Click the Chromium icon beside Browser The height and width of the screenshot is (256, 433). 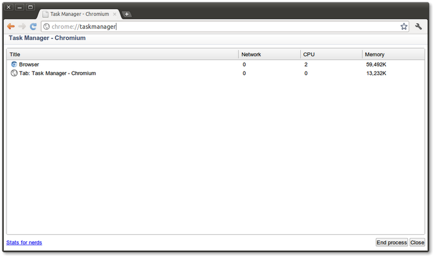pos(14,64)
